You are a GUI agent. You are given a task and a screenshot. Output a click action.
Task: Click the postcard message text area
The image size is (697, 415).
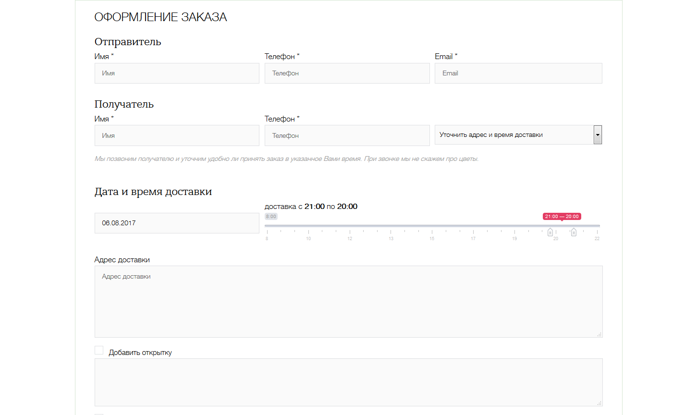[348, 382]
